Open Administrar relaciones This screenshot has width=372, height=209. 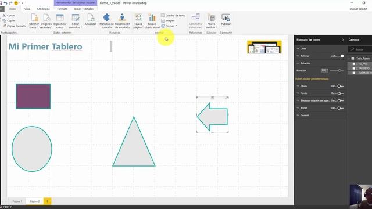click(195, 21)
